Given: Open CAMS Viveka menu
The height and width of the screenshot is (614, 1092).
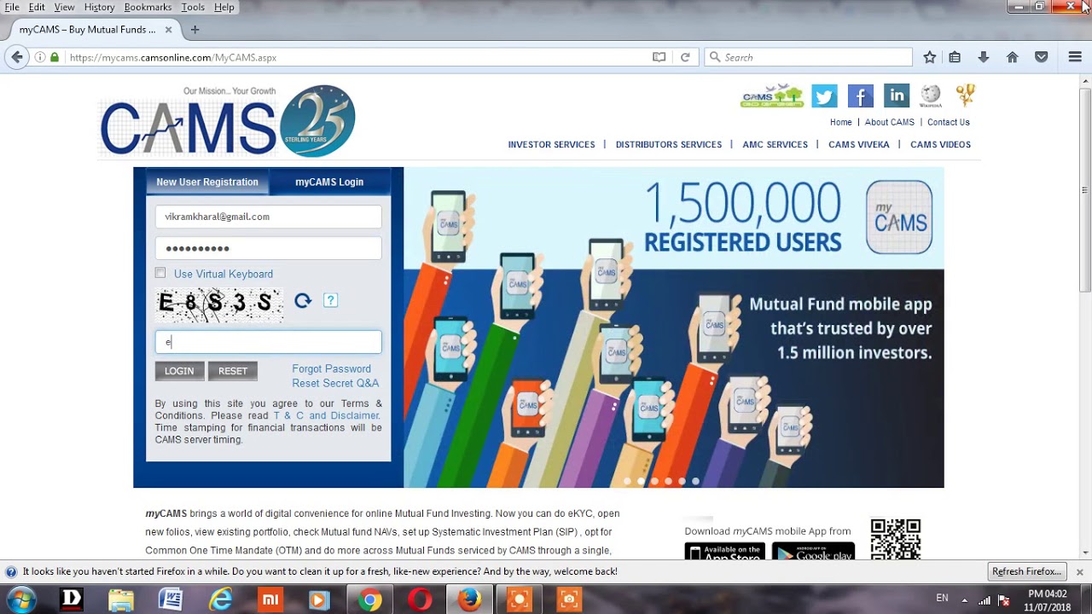Looking at the screenshot, I should tap(859, 144).
